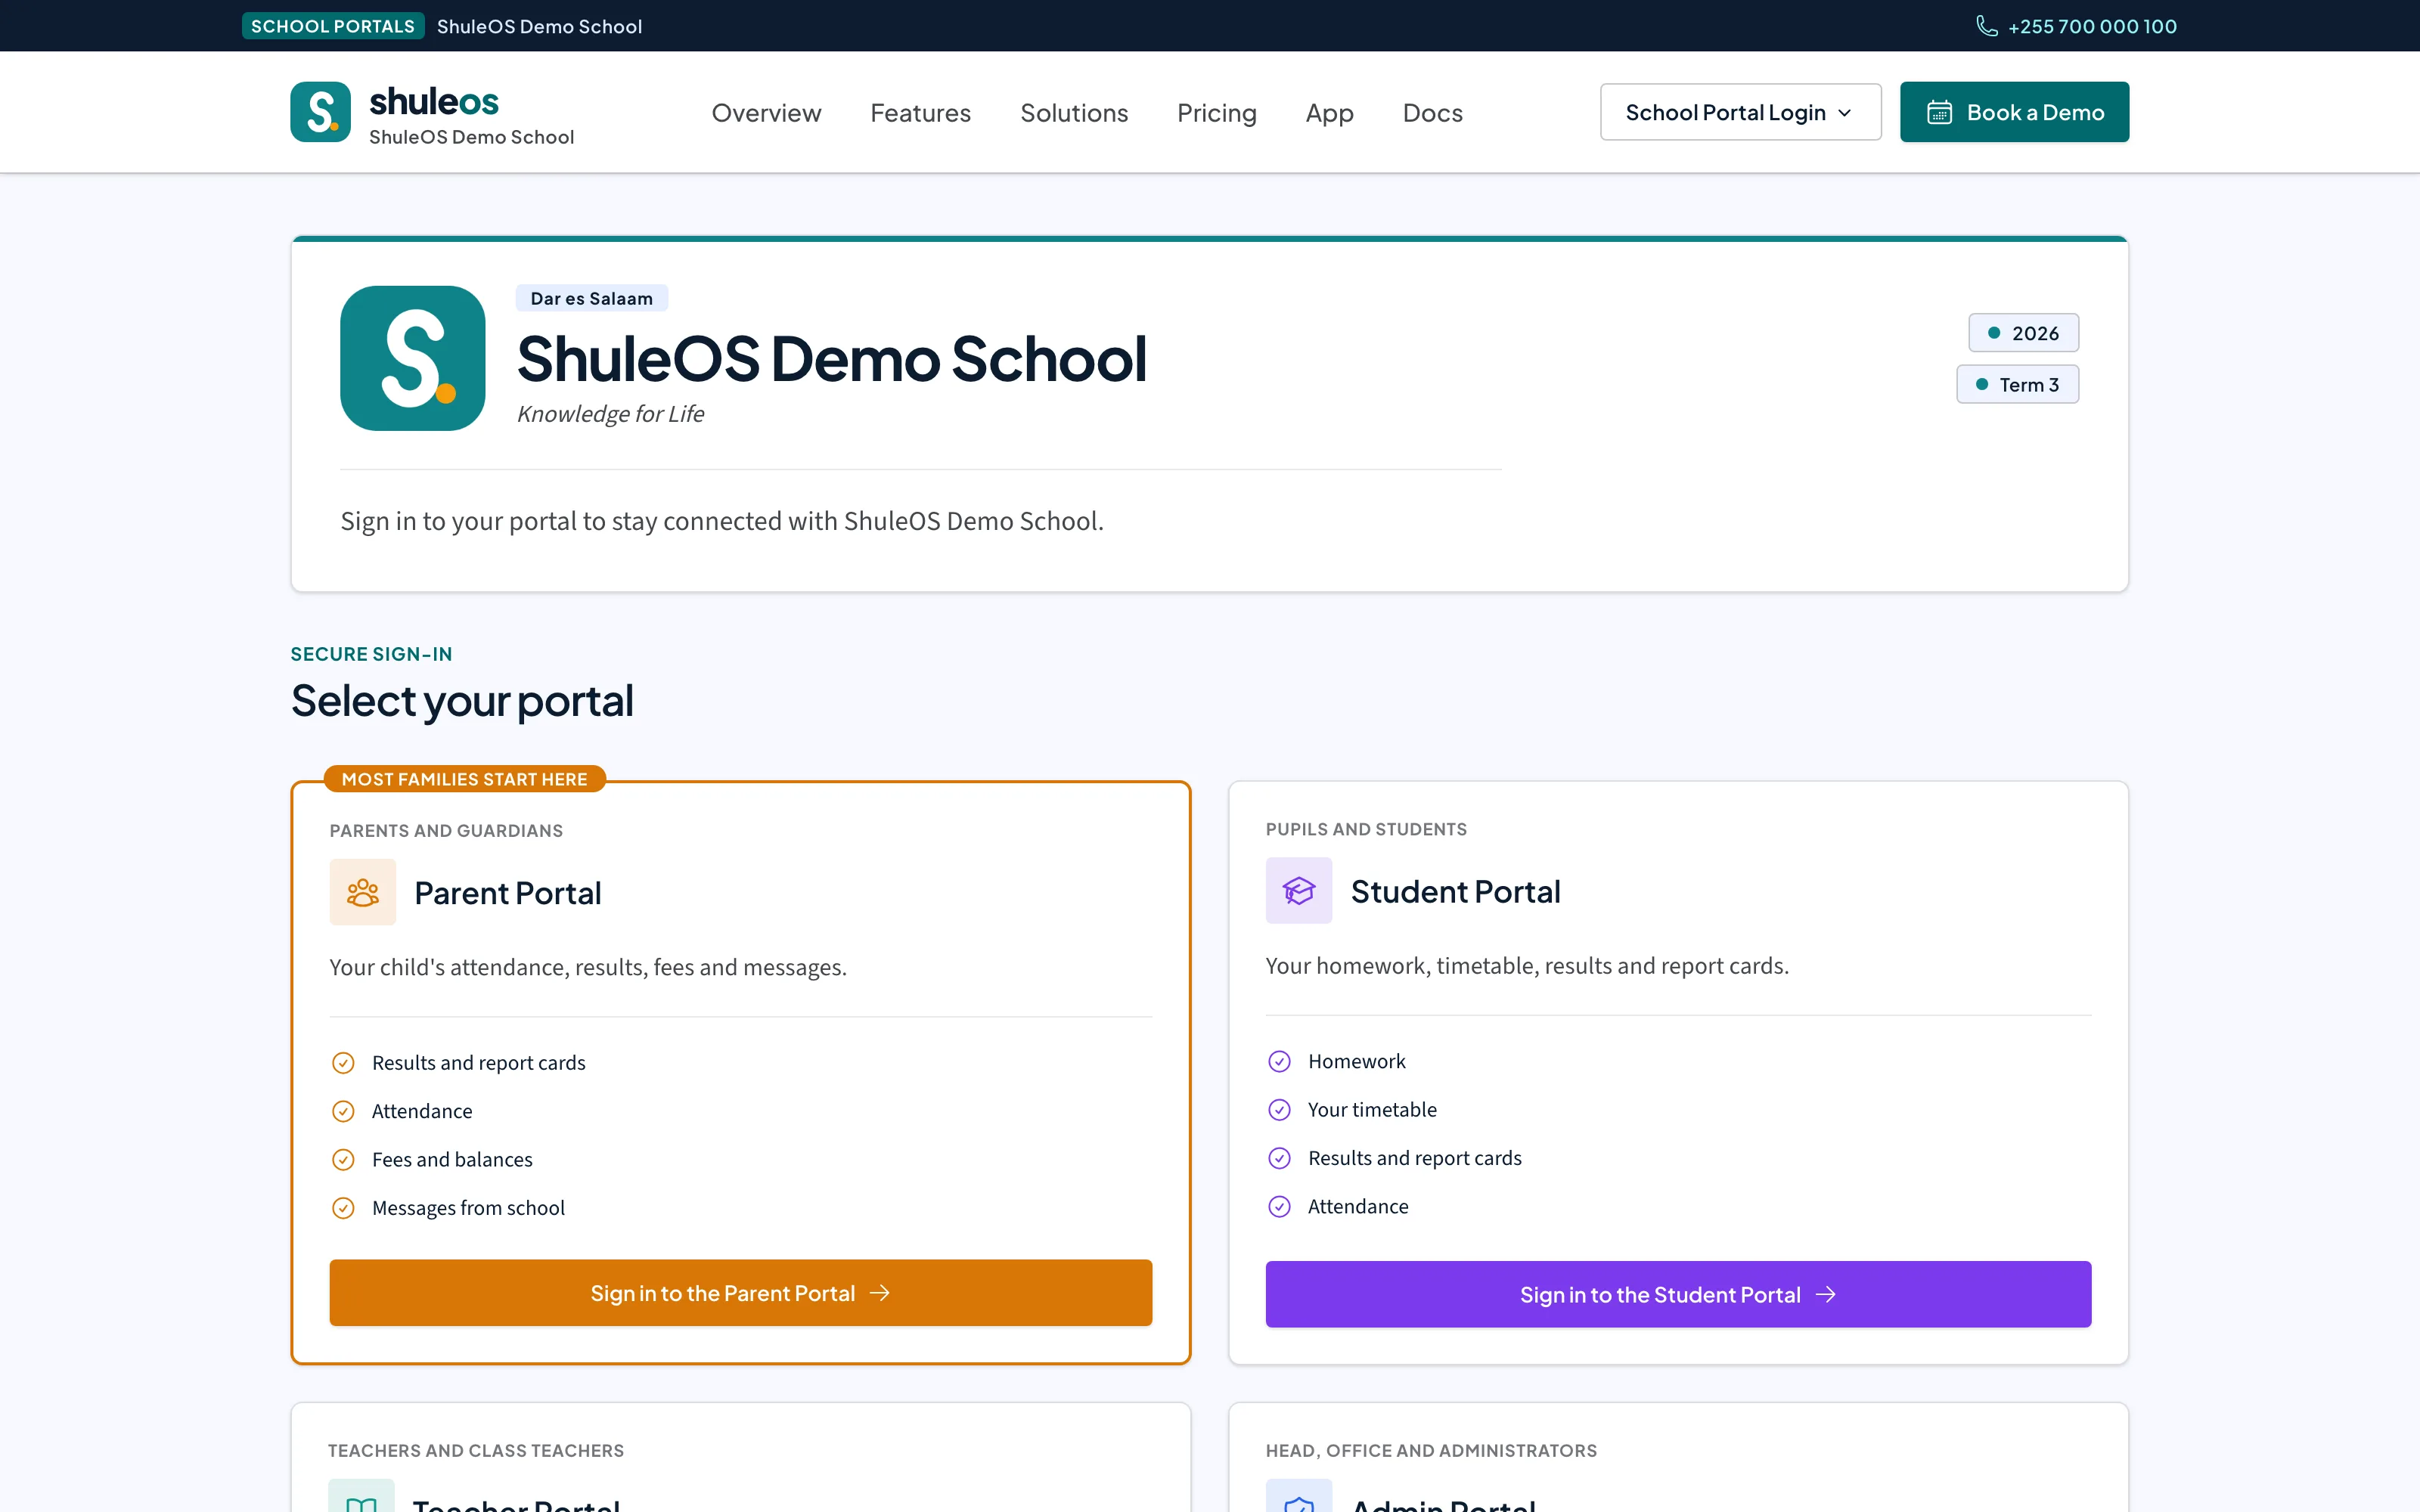Click the Admin Portal shield icon
Screen dimensions: 2420x1512
click(1298, 1497)
